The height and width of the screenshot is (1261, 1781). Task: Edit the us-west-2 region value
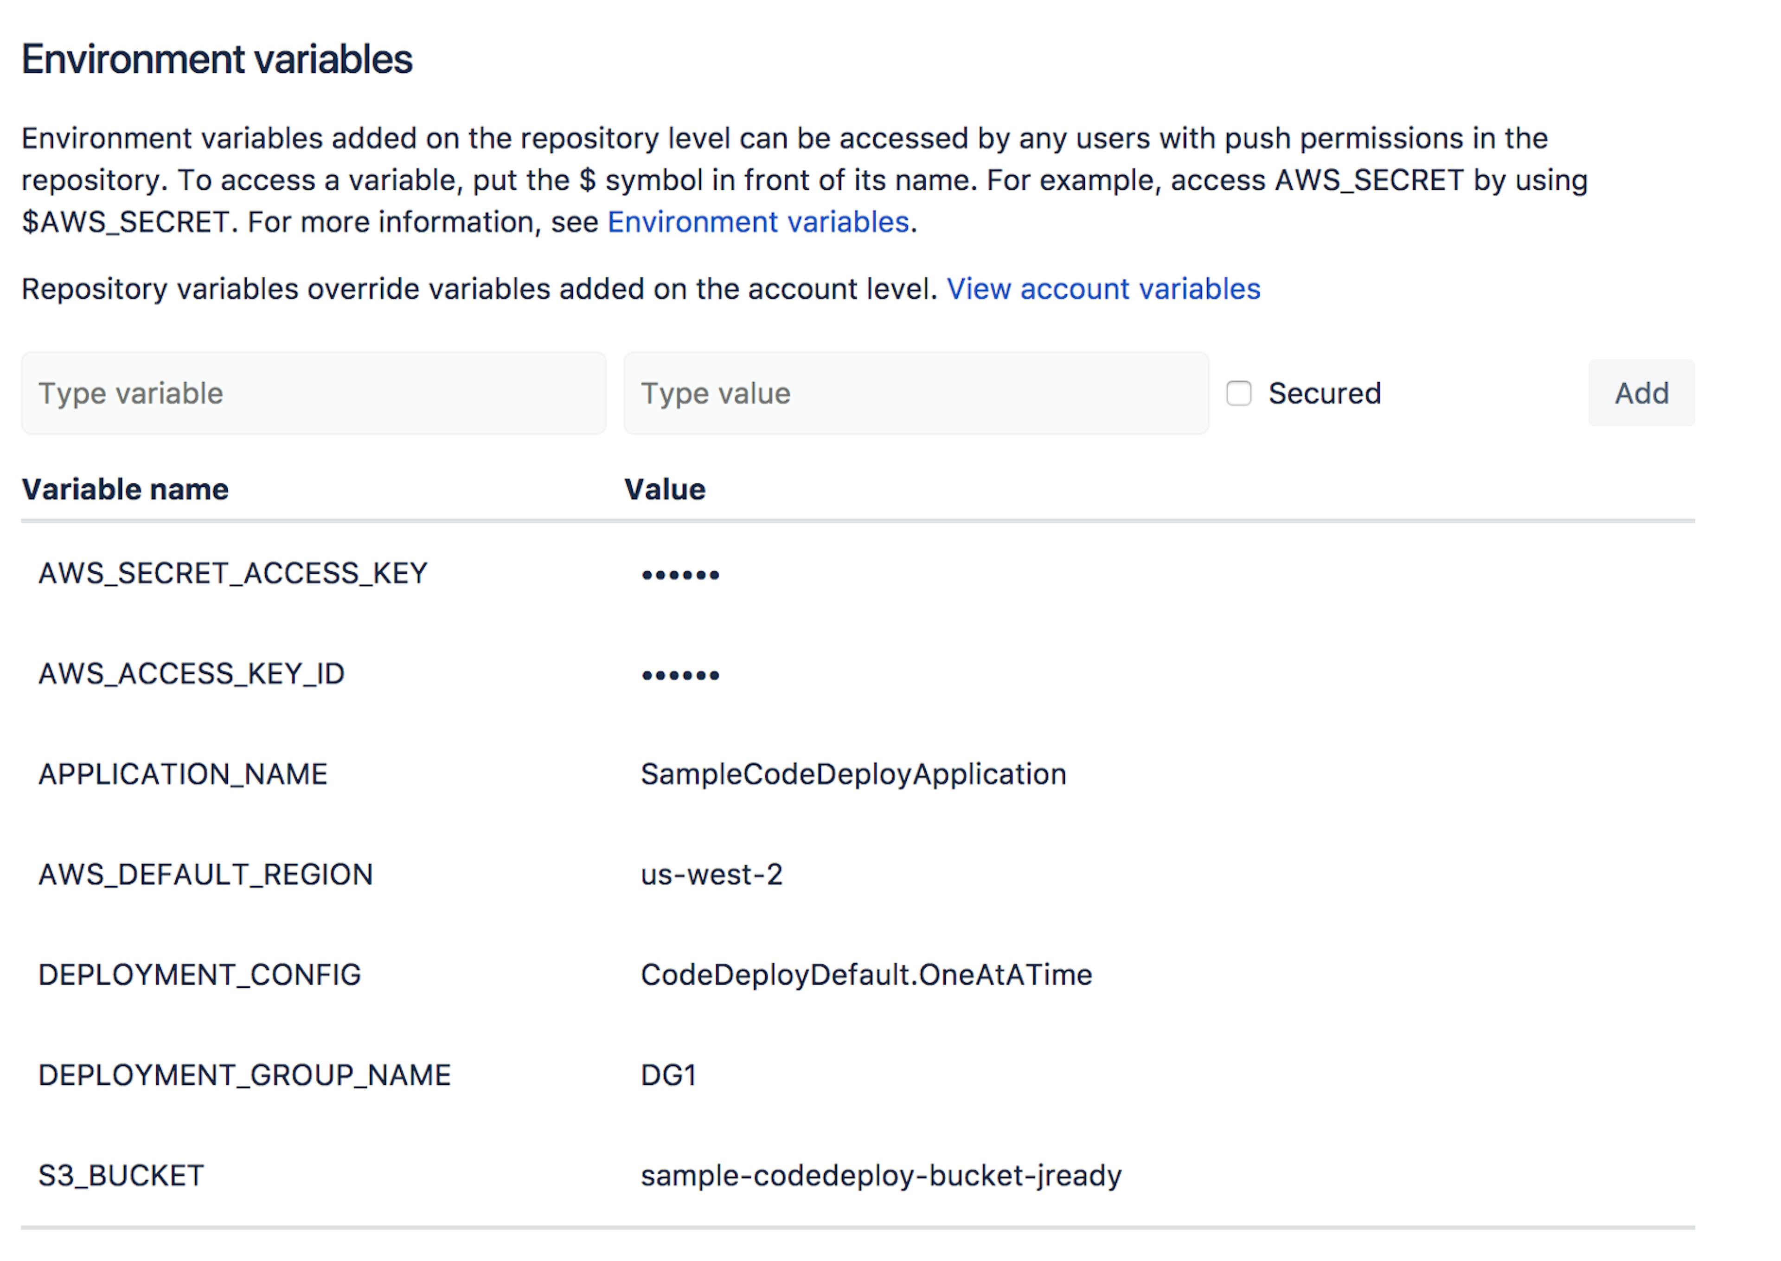click(711, 874)
